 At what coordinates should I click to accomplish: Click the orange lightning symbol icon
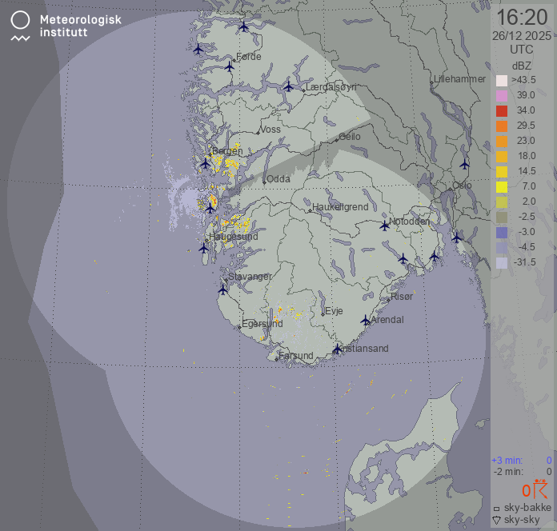point(541,489)
